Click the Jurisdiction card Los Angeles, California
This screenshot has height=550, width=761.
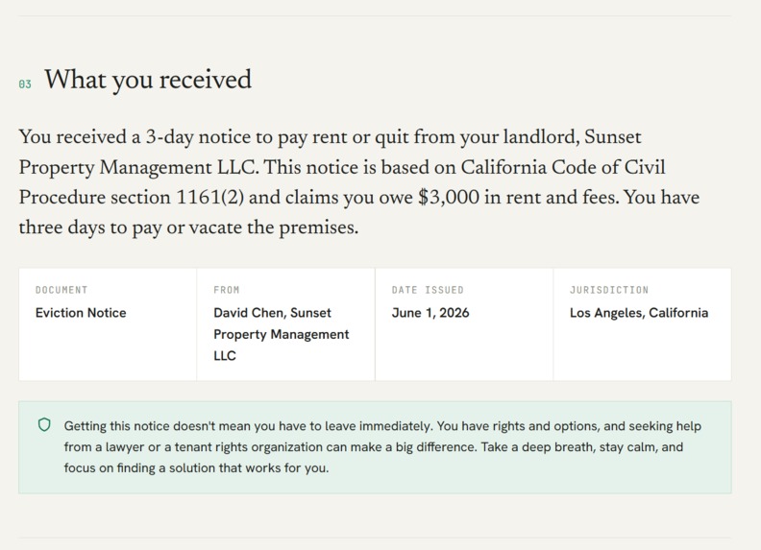tap(642, 324)
